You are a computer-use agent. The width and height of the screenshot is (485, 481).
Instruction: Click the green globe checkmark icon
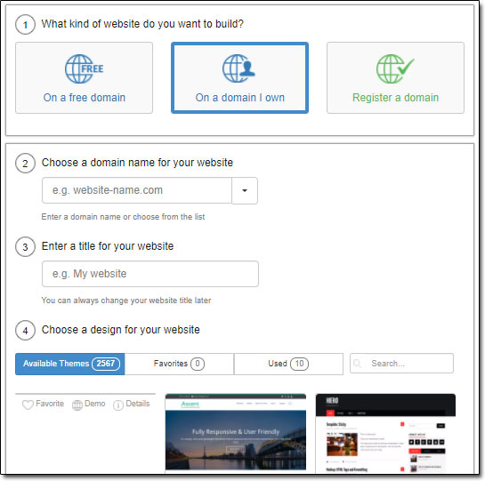point(395,69)
